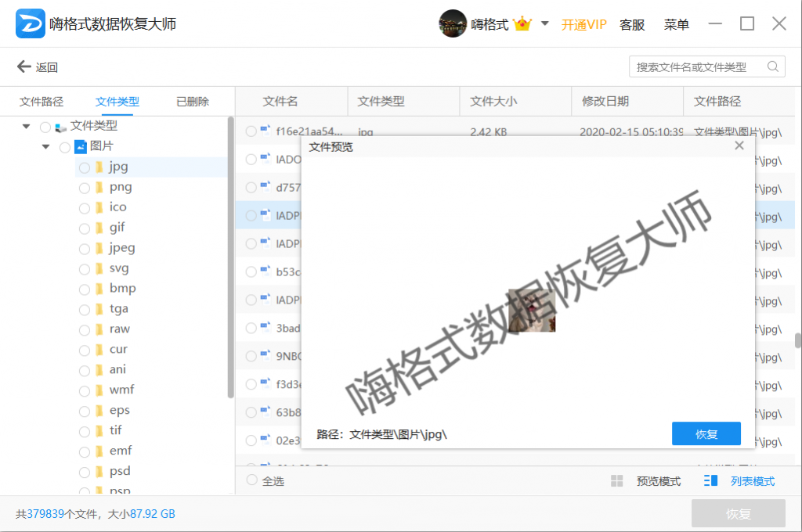Select checkbox for file 02e3
Viewport: 802px width, 532px height.
251,440
